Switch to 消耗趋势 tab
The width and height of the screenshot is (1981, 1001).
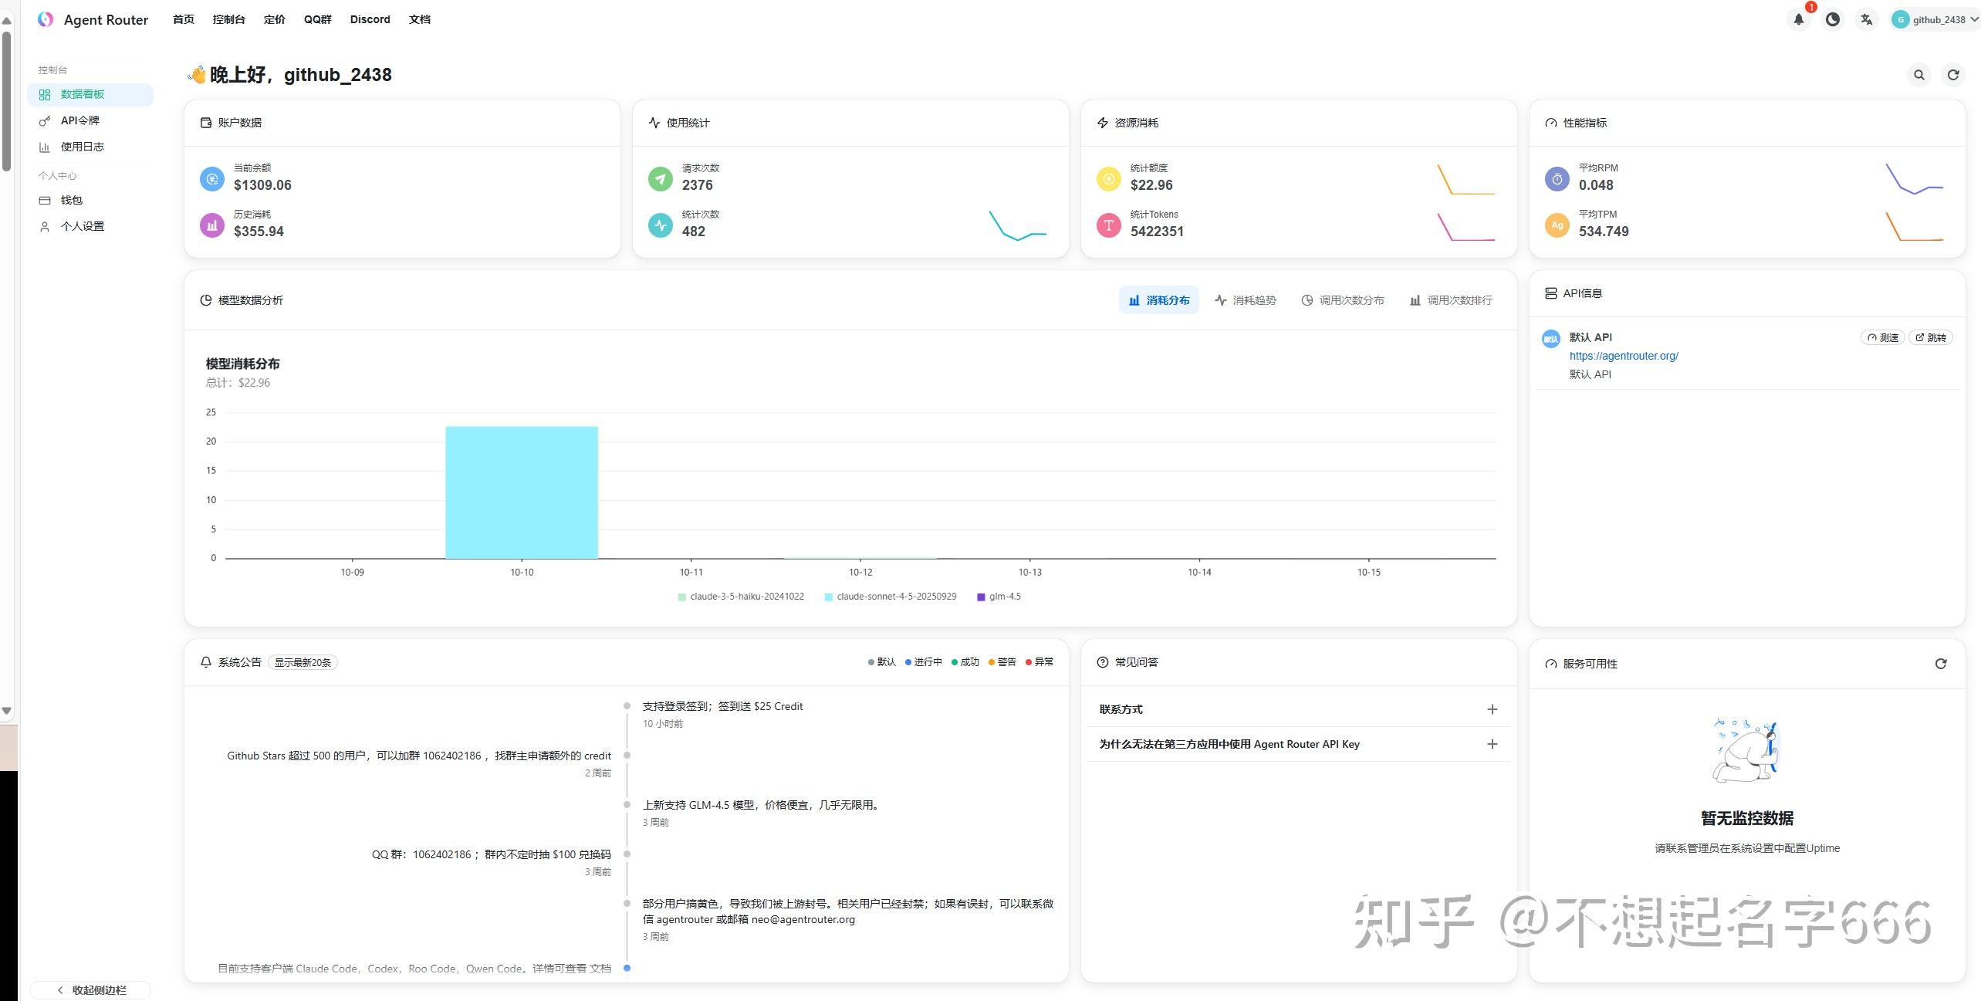pyautogui.click(x=1246, y=300)
